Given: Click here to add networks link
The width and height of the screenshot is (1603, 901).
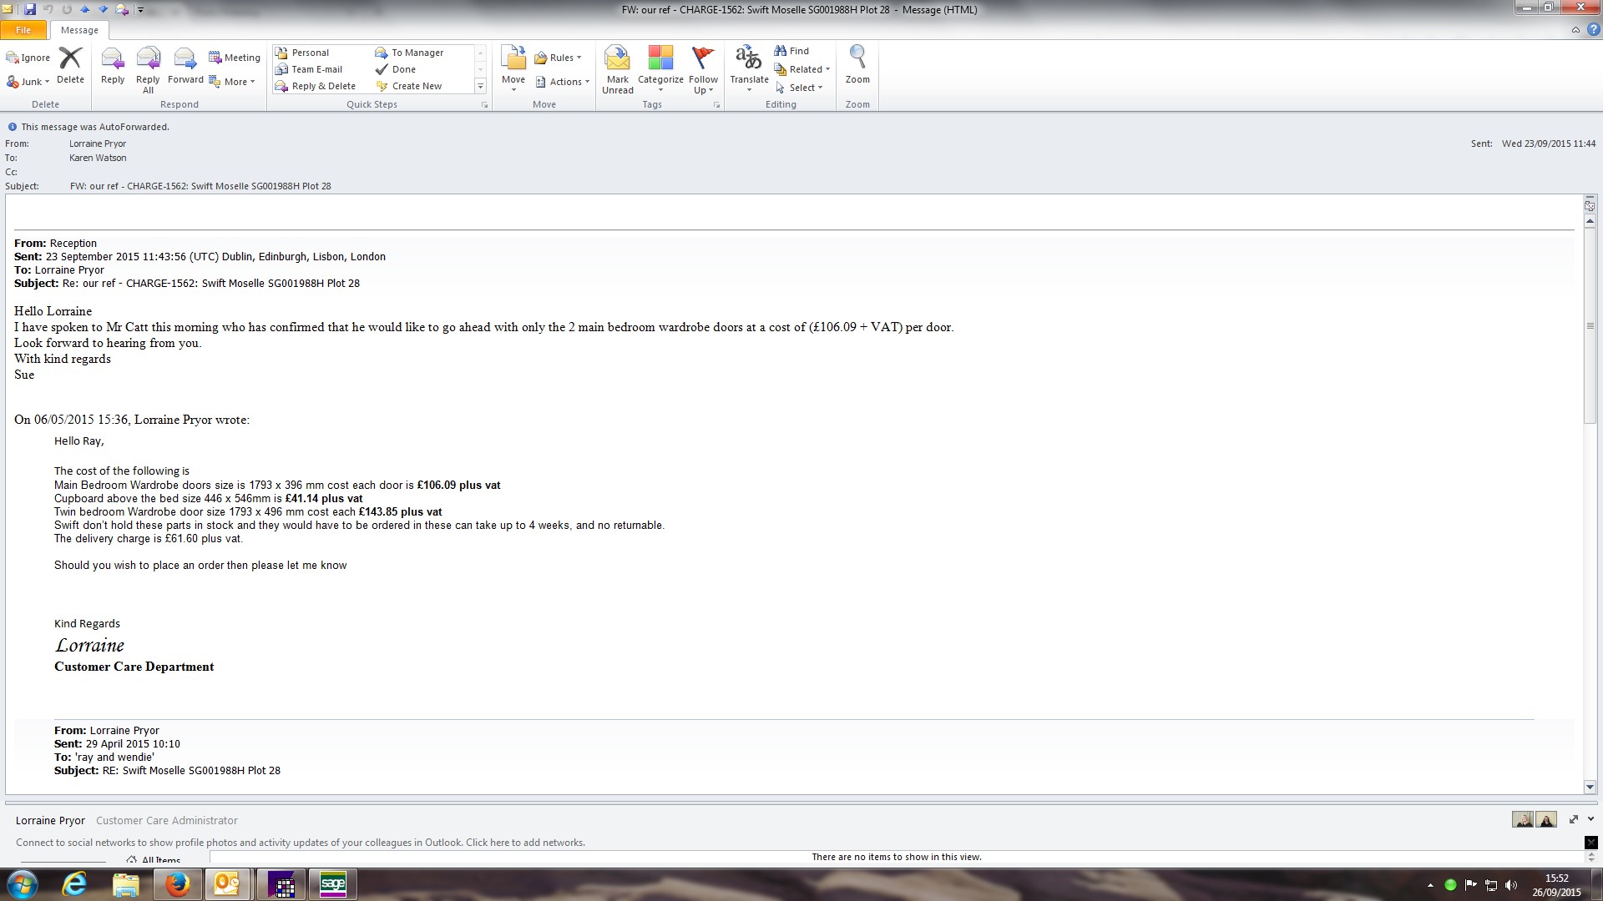Looking at the screenshot, I should tap(524, 843).
